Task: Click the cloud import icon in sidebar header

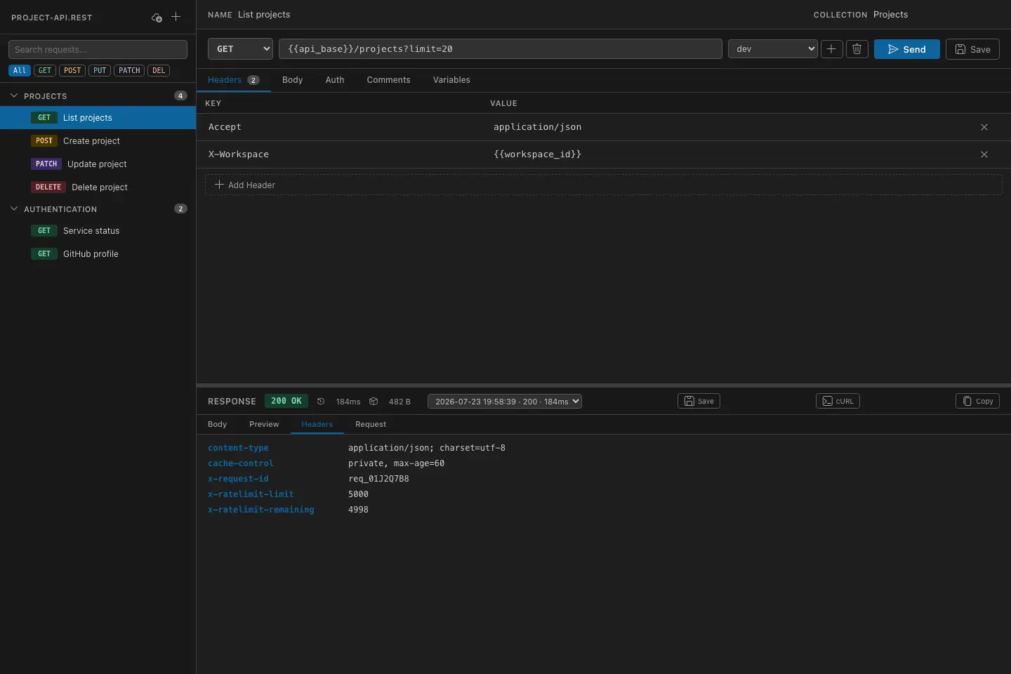Action: coord(157,17)
